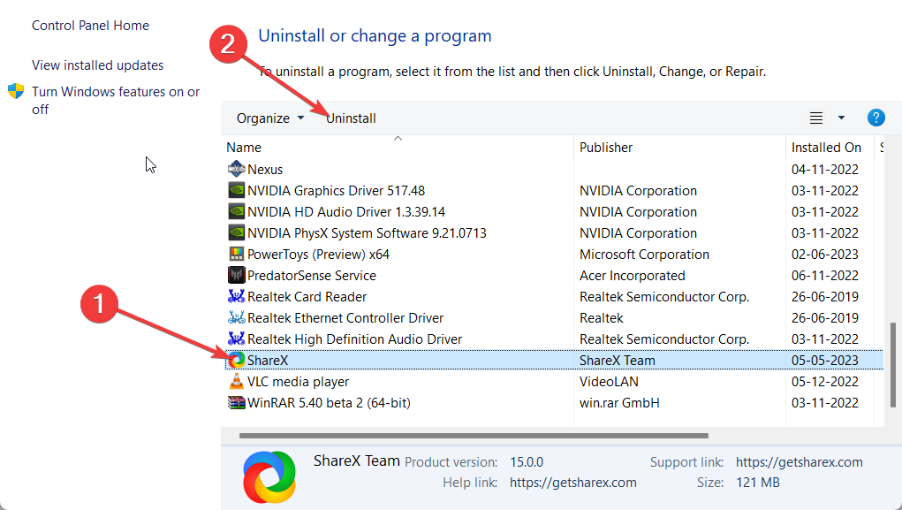
Task: Click the VLC media player cone icon
Action: point(237,382)
